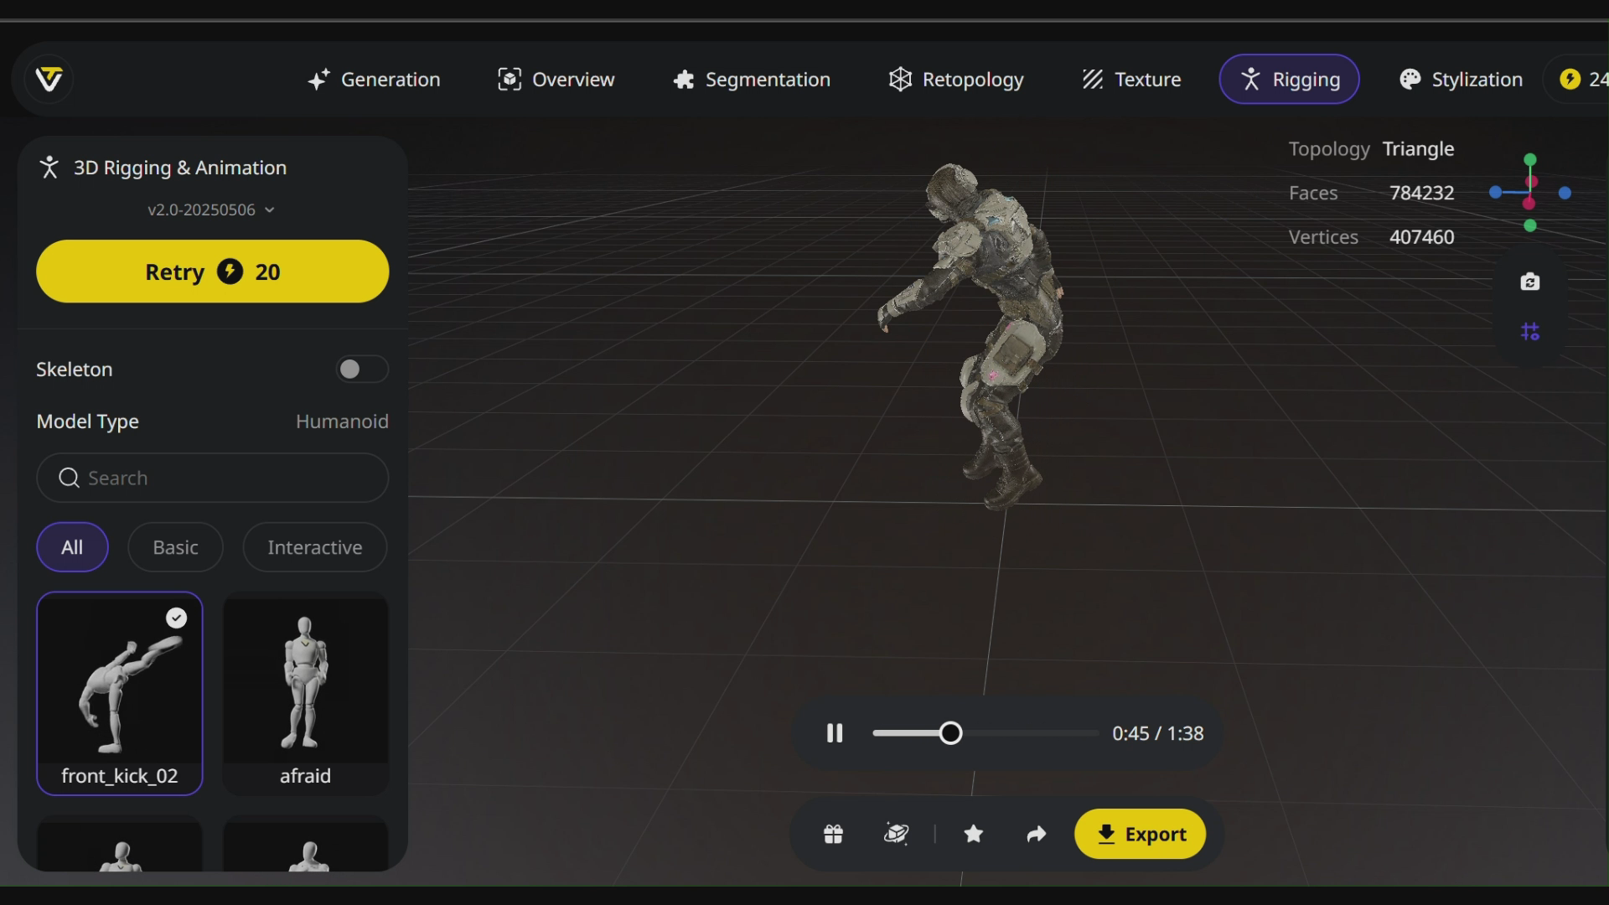
Task: Click the 407460 vertices count
Action: (x=1422, y=237)
